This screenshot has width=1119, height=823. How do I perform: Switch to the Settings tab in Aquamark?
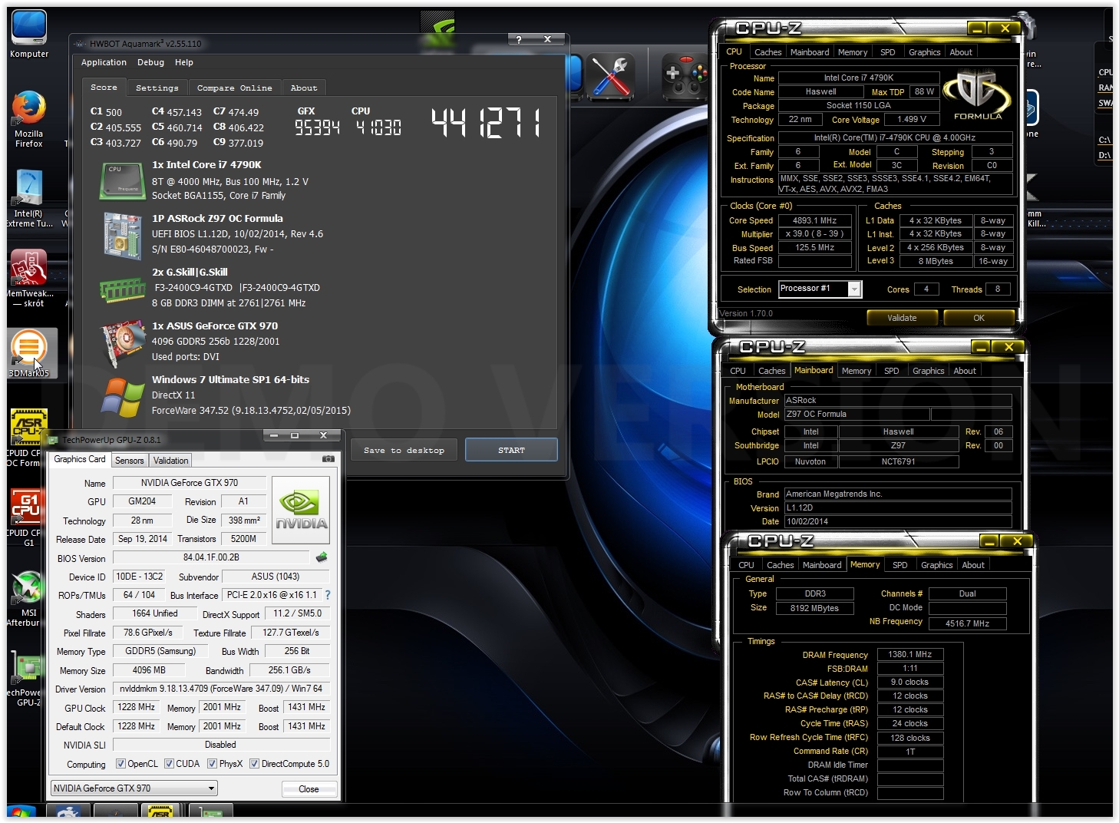pyautogui.click(x=157, y=88)
